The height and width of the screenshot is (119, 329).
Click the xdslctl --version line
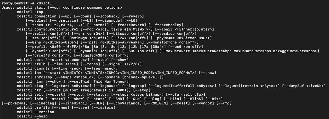click(x=35, y=112)
